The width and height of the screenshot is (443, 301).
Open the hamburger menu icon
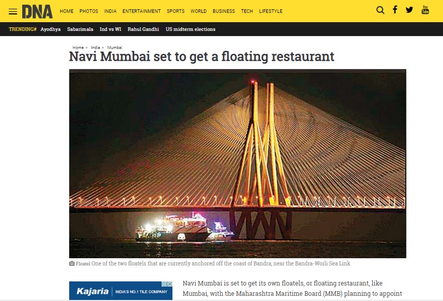point(13,11)
